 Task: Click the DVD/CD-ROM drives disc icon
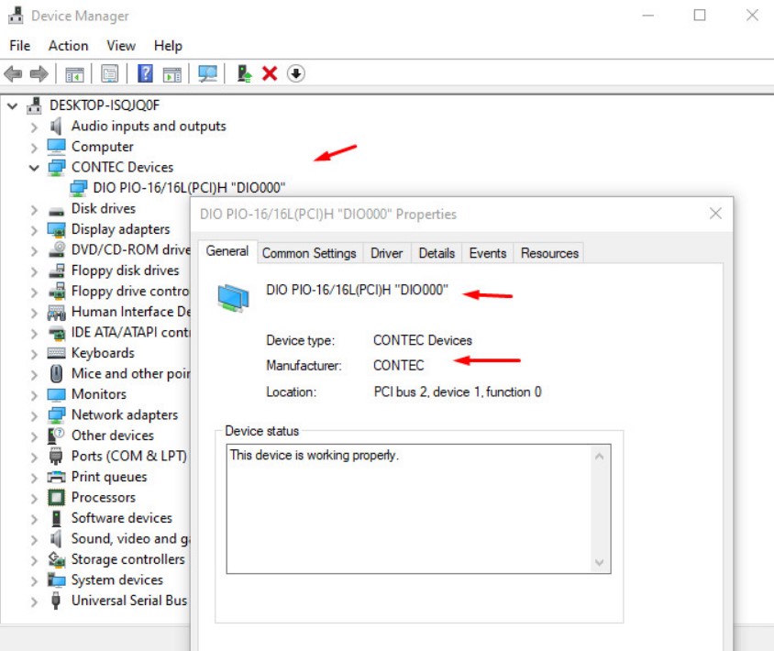tap(57, 249)
